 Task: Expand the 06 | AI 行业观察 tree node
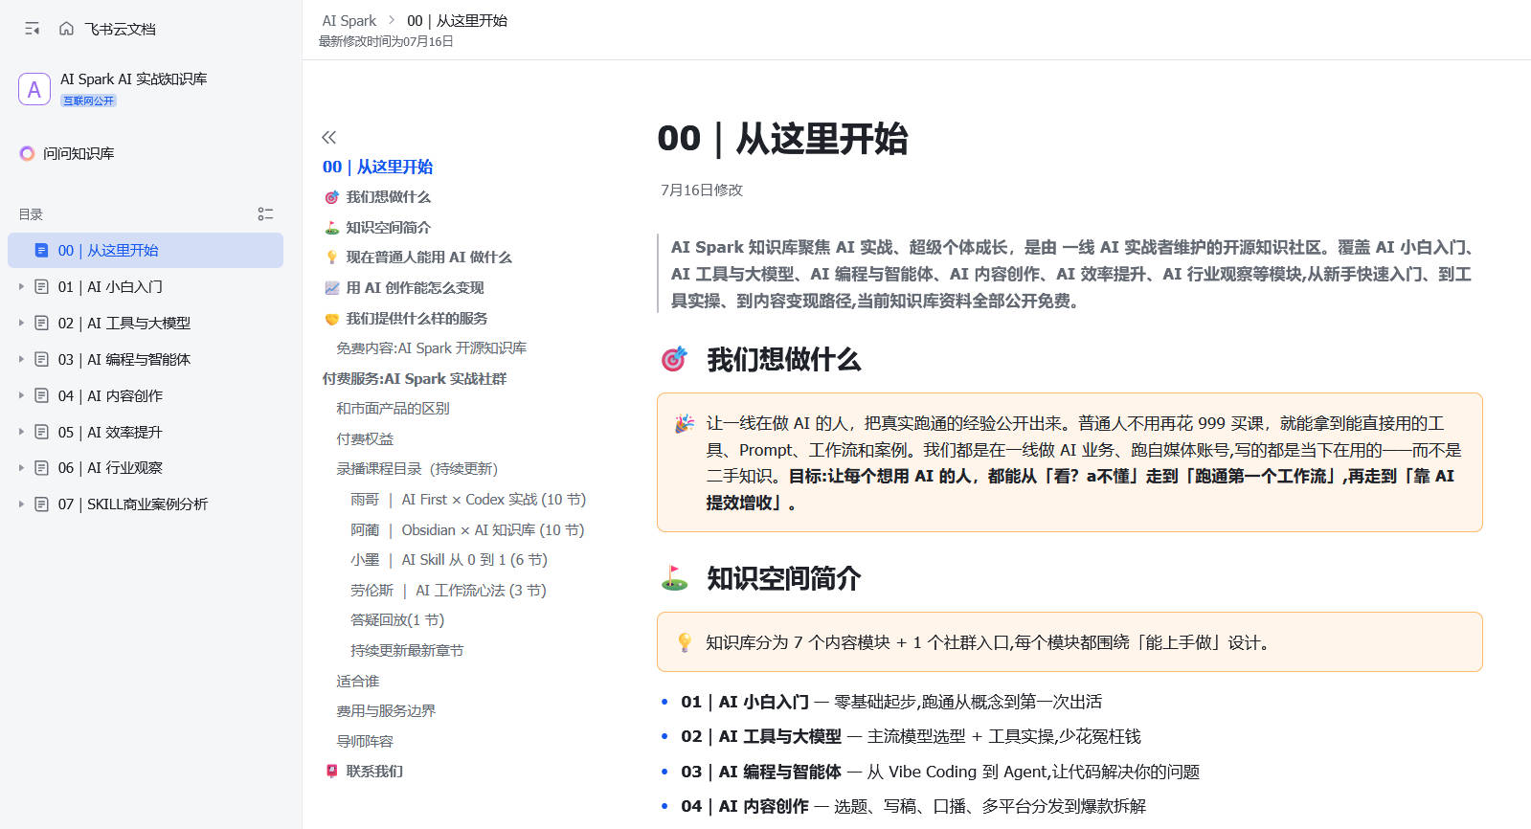click(x=21, y=468)
